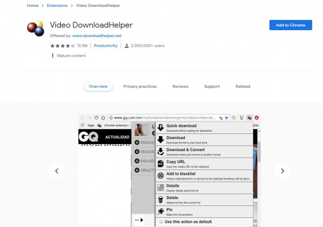Click the video thumbnail in hit list
323x227 pixels.
142,130
